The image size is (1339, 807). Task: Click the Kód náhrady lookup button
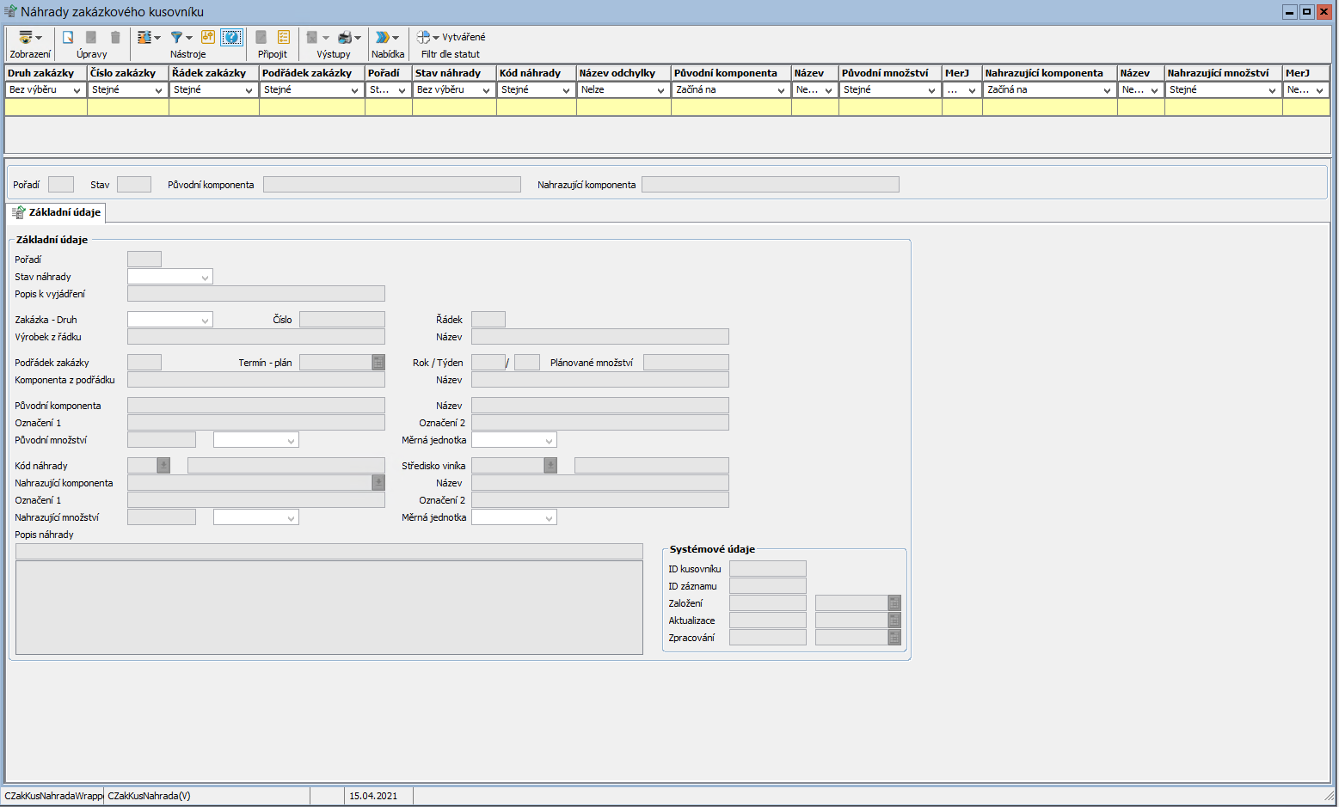pos(163,466)
